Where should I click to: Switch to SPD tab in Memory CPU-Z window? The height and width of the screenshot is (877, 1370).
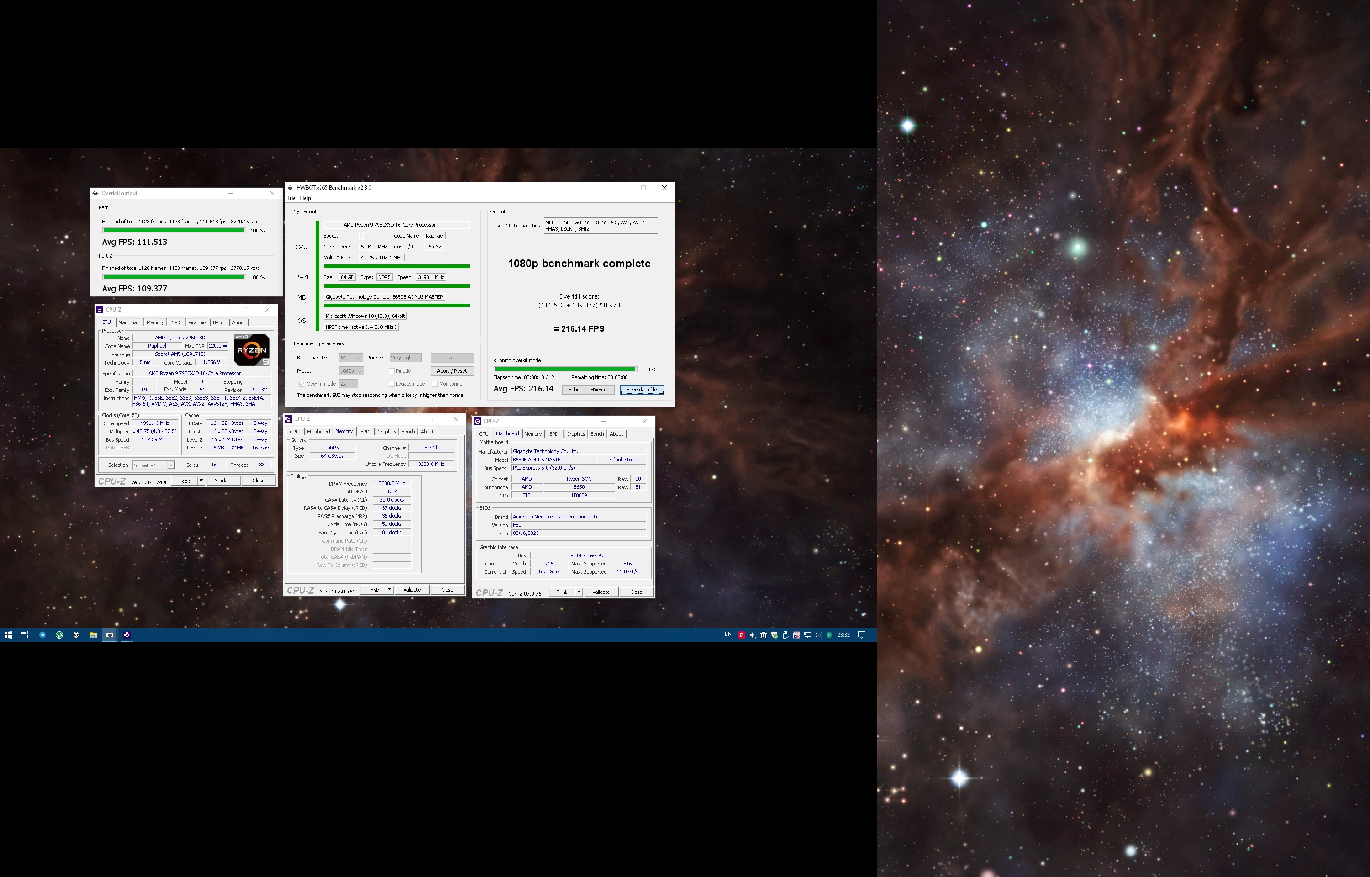(365, 432)
